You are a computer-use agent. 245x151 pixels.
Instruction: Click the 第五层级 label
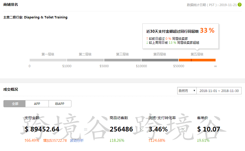(x=197, y=54)
